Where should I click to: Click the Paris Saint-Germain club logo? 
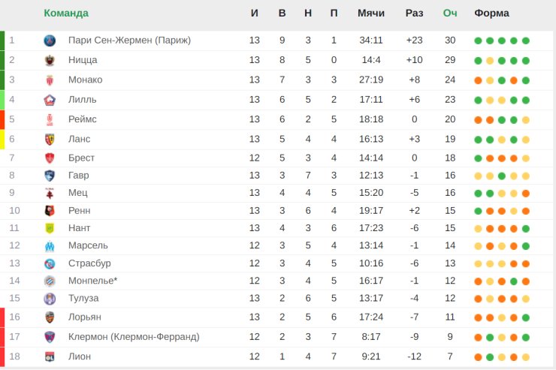click(x=50, y=41)
